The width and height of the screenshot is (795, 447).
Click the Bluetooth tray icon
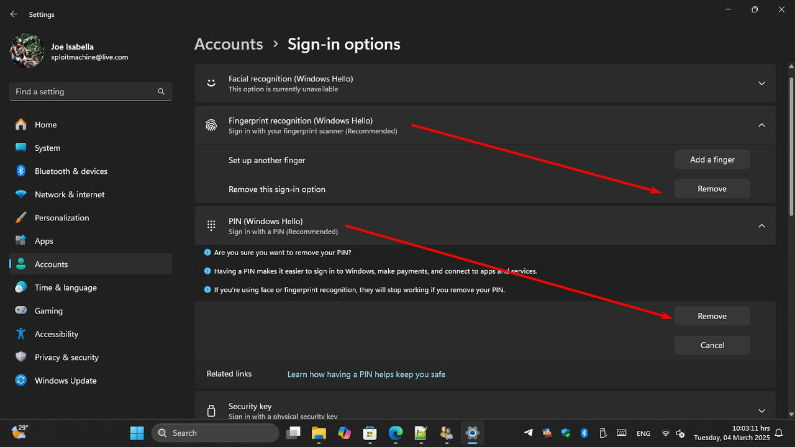click(x=584, y=433)
